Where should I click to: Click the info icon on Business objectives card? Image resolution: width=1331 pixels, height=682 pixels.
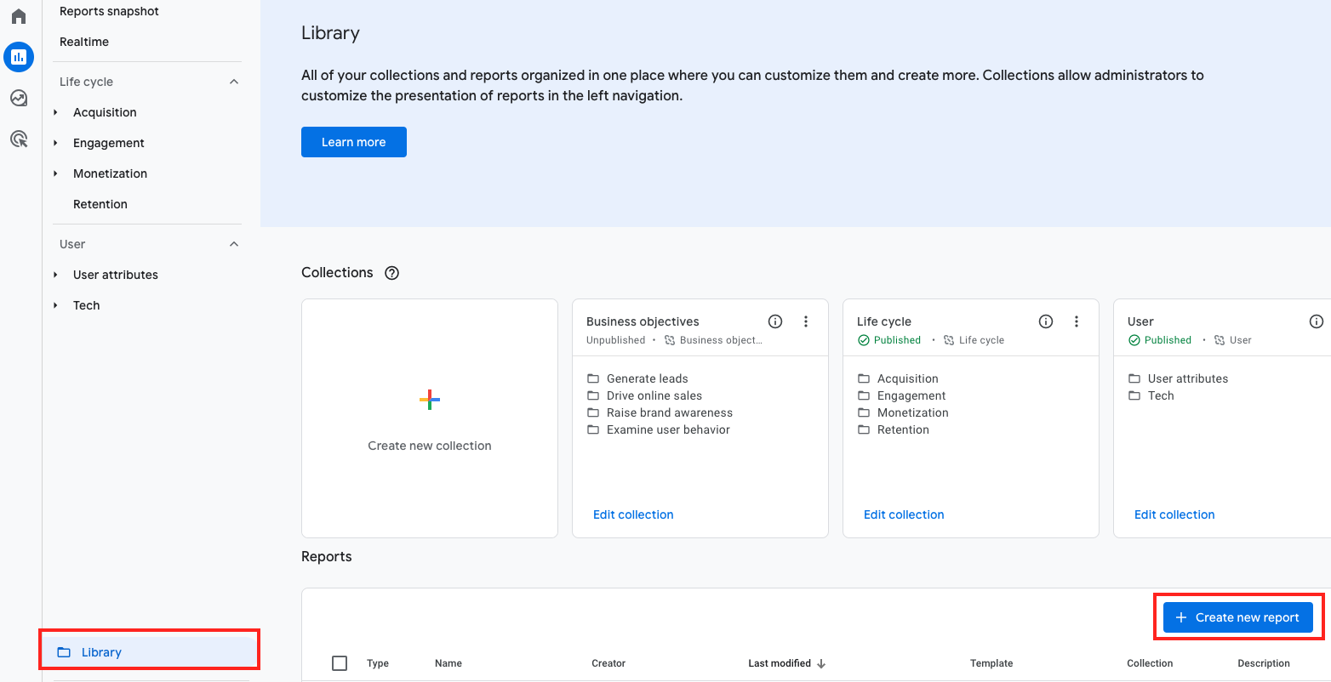click(x=774, y=321)
